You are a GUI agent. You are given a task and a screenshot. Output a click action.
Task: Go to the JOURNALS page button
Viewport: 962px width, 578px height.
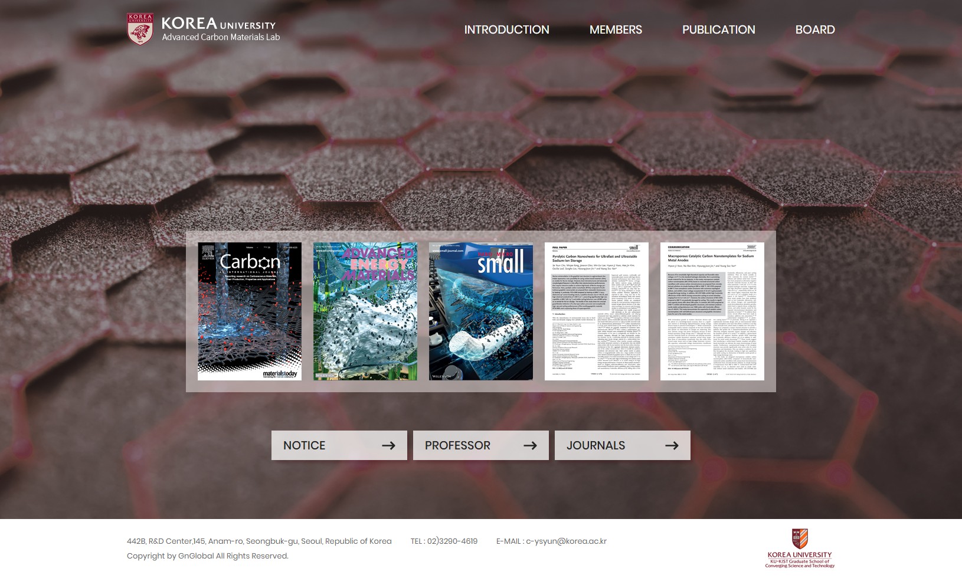tap(623, 445)
